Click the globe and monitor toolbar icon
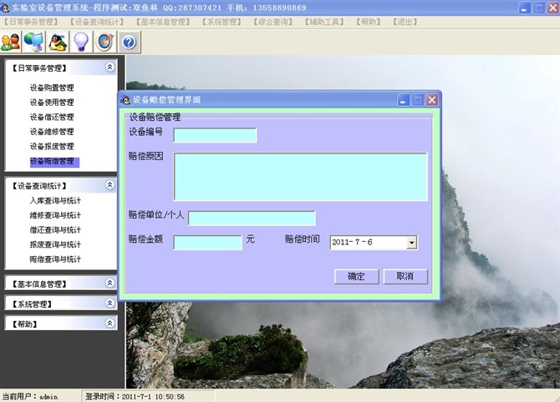Screen dimensions: 560x402 pyautogui.click(x=34, y=41)
